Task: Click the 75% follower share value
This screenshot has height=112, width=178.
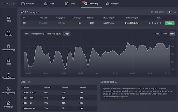Action: click(46, 108)
